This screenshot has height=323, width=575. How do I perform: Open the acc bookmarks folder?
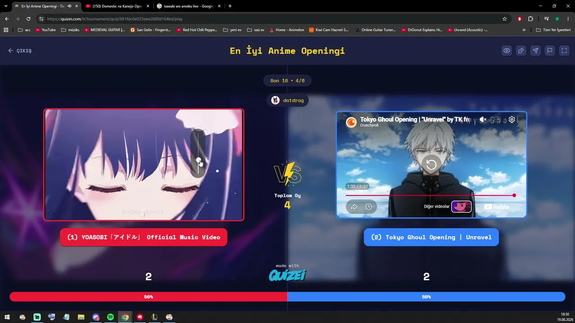coord(24,30)
